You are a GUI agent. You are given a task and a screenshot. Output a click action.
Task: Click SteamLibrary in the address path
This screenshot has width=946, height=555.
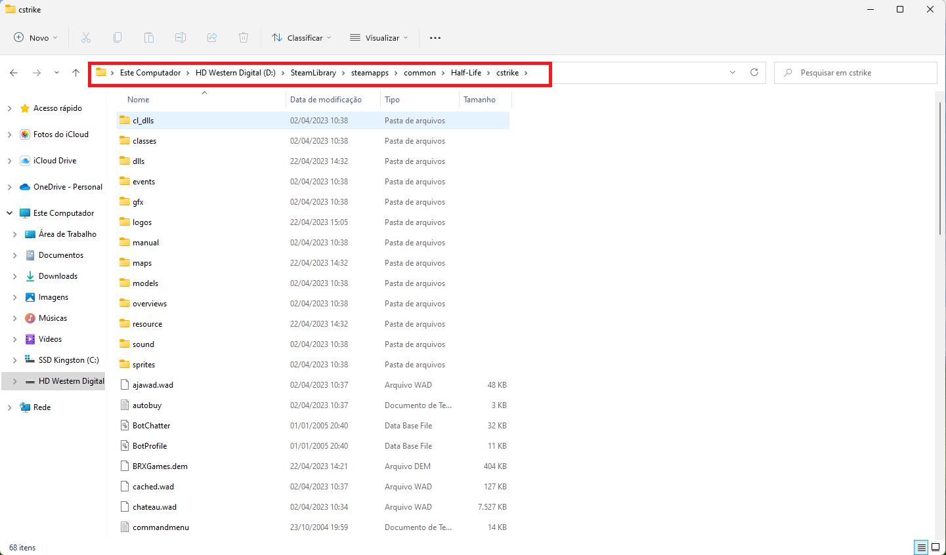pyautogui.click(x=313, y=73)
